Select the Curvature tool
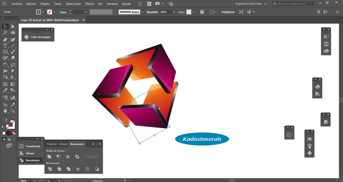Screen dimensions: 343x182 [x=13, y=40]
